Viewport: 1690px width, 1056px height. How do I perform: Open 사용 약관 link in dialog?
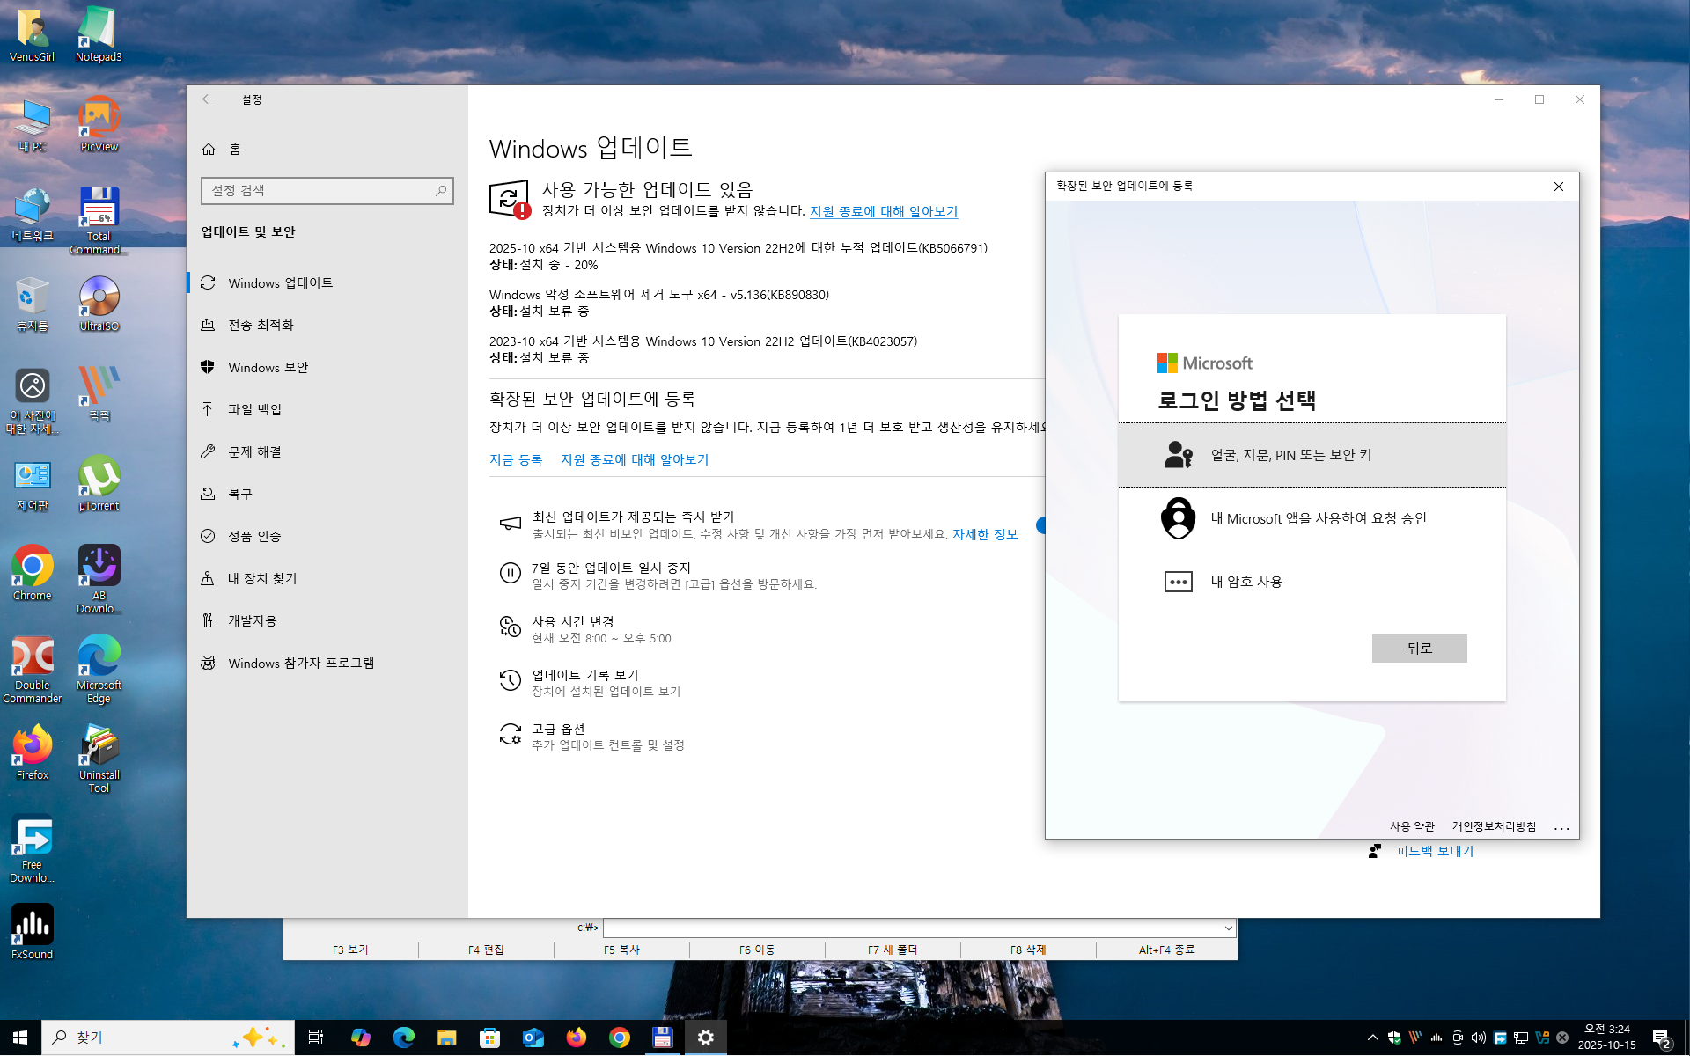point(1412,826)
